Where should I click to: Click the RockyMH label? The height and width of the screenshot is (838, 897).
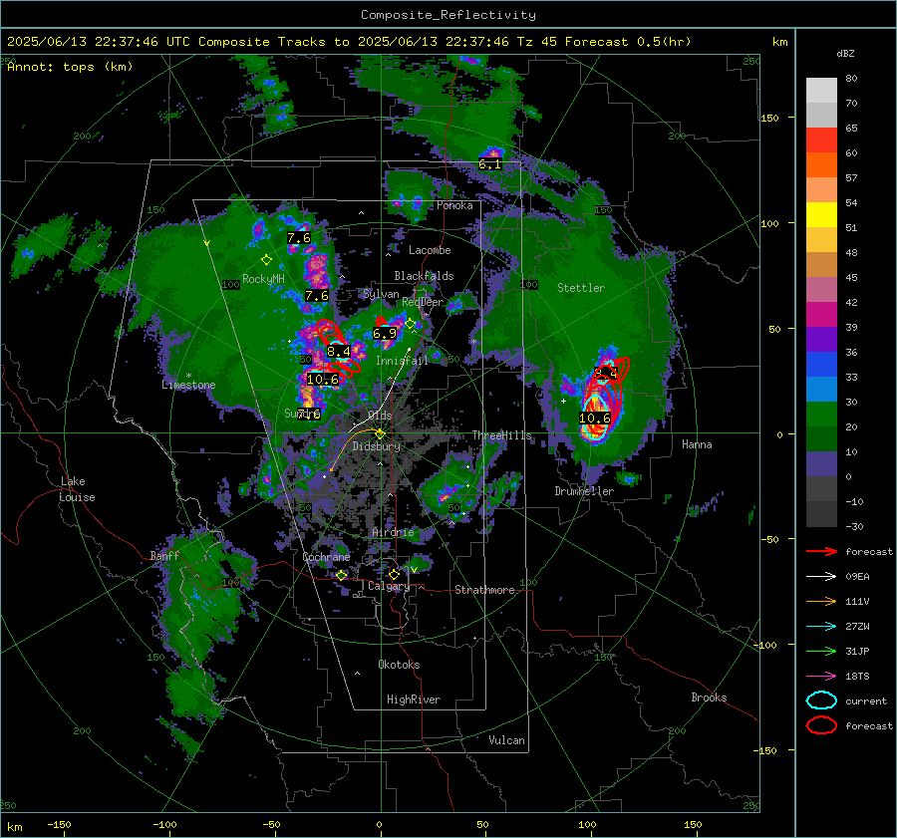click(x=263, y=279)
